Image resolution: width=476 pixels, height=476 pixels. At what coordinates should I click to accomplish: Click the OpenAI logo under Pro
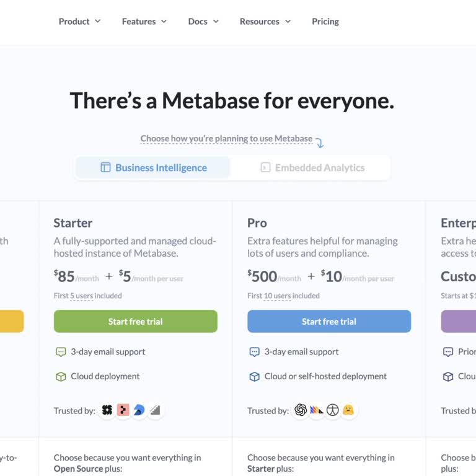(301, 410)
